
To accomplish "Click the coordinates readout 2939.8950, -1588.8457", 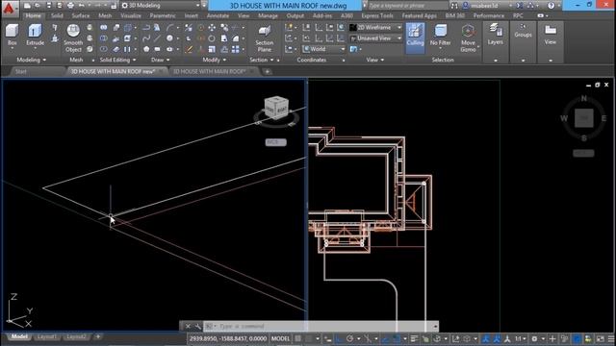I will [x=228, y=338].
